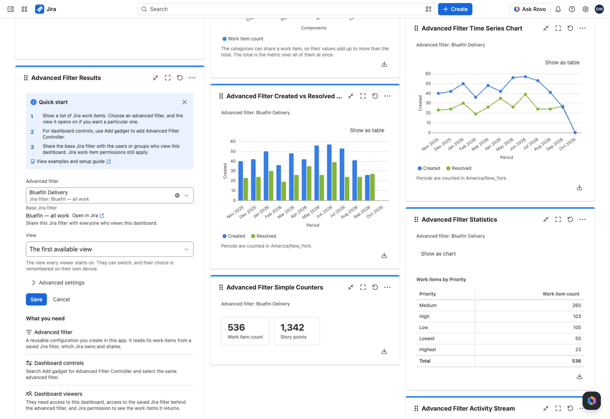
Task: Refresh the Advanced Filter Statistics gadget
Action: 570,219
